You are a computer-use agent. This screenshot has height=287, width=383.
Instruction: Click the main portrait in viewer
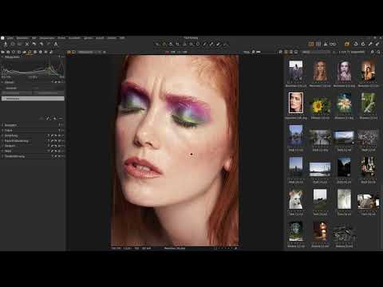tap(175, 150)
